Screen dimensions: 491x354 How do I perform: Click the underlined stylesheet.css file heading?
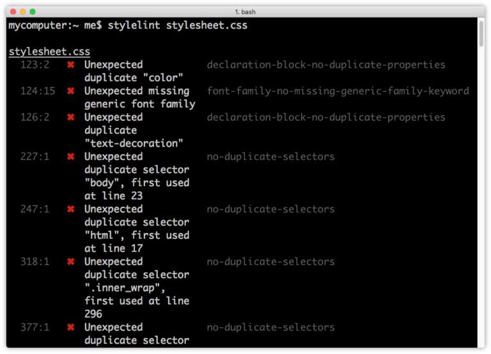[49, 52]
